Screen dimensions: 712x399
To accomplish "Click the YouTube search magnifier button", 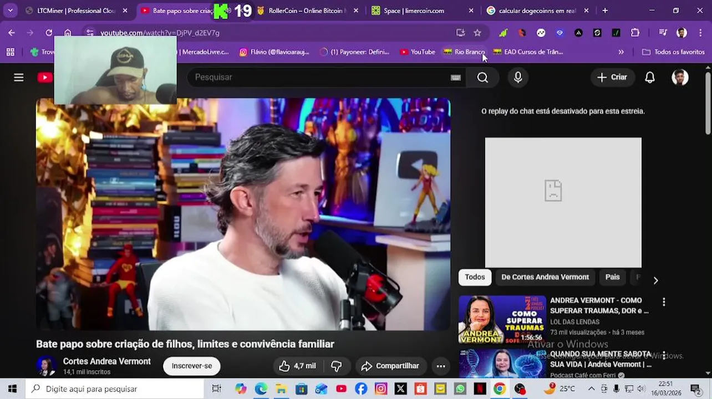I will [x=482, y=78].
